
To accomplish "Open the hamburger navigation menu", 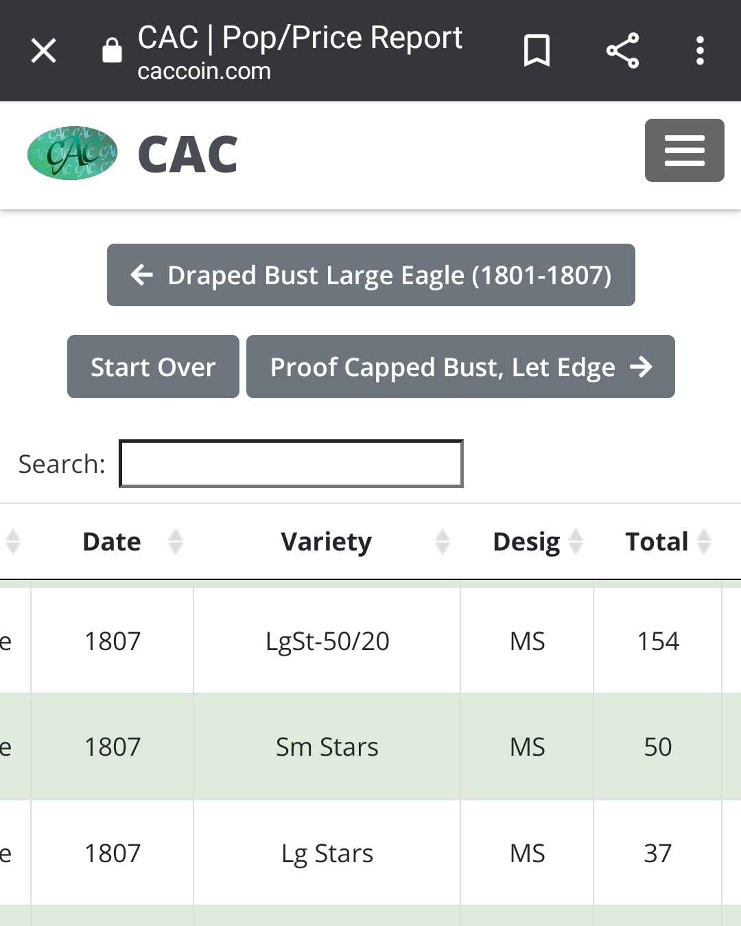I will pyautogui.click(x=684, y=150).
